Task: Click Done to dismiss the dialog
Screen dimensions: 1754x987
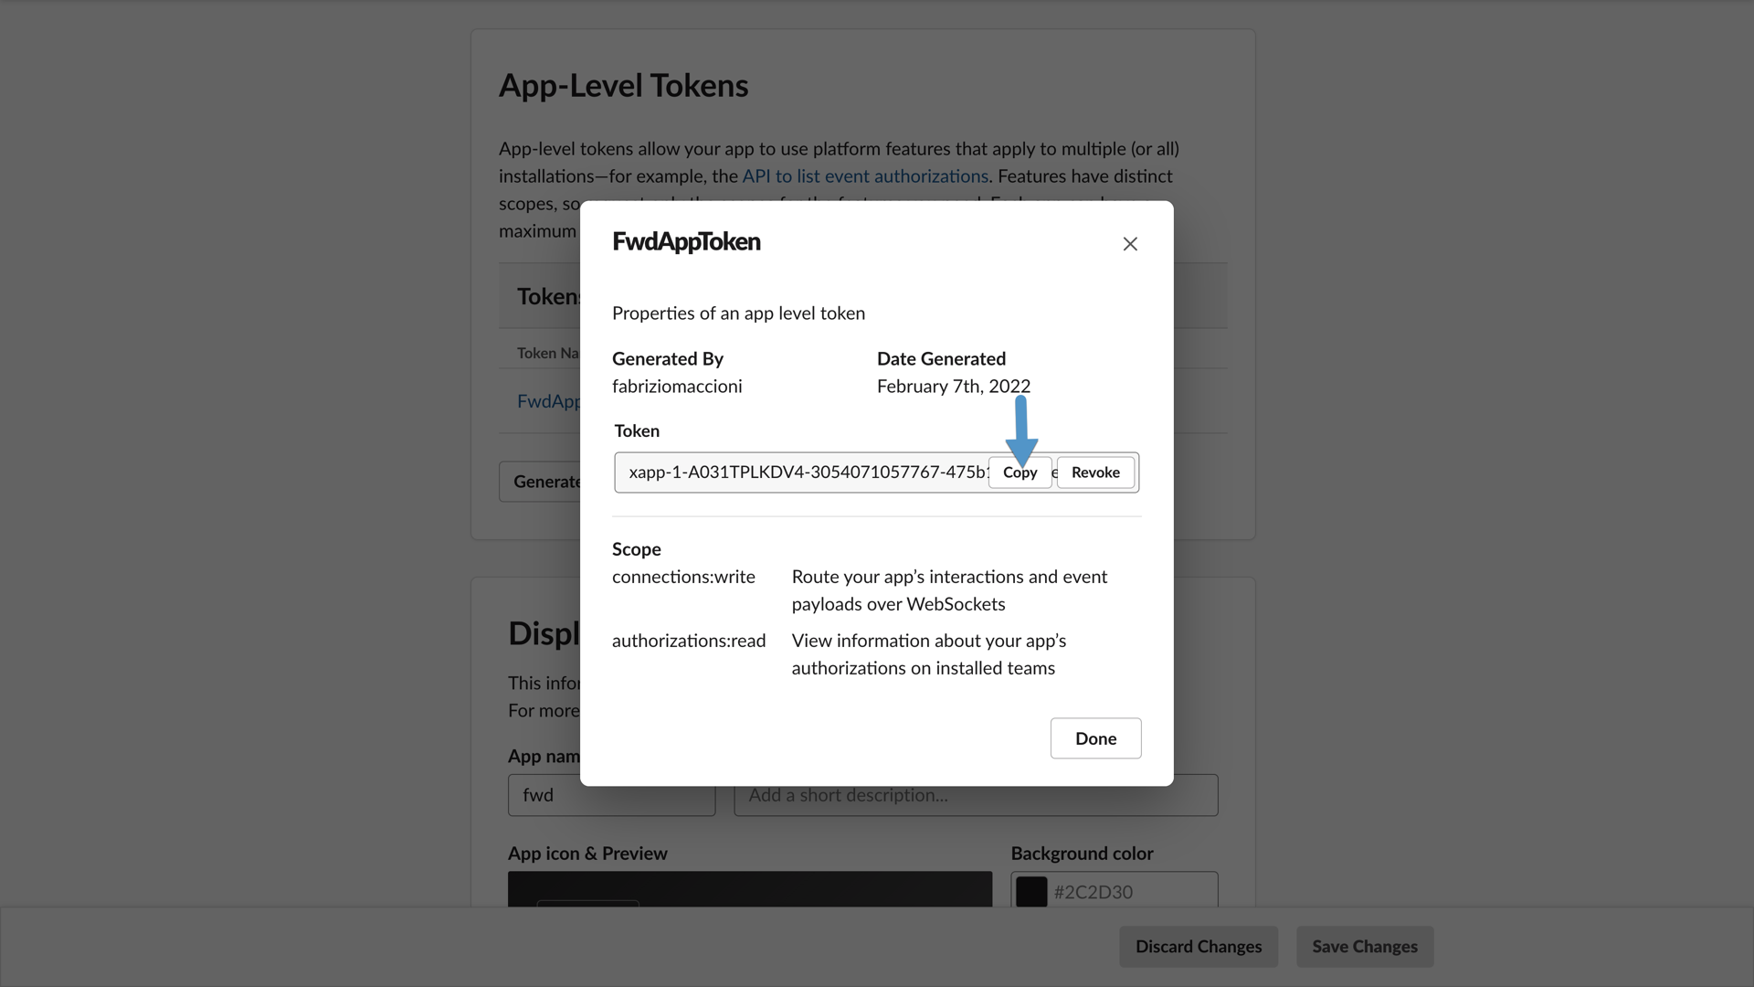Action: coord(1095,738)
